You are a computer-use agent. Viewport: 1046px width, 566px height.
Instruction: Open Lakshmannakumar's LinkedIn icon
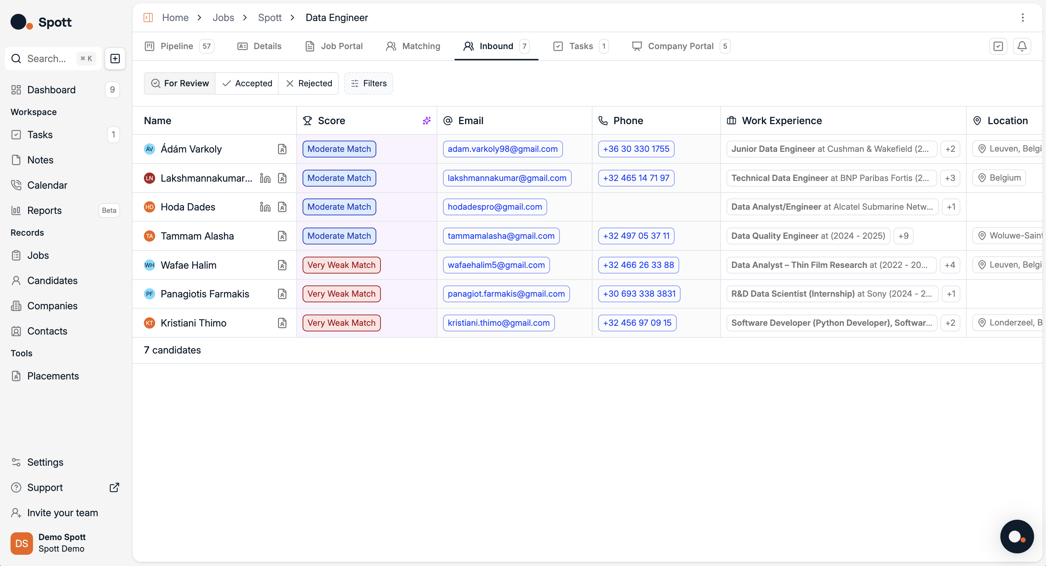(x=265, y=178)
